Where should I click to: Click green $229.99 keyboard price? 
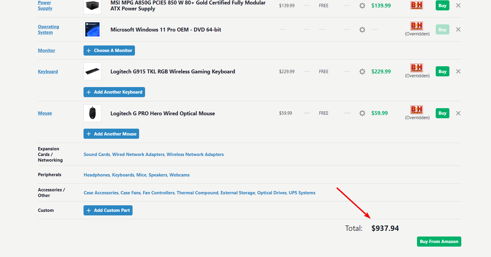(381, 72)
